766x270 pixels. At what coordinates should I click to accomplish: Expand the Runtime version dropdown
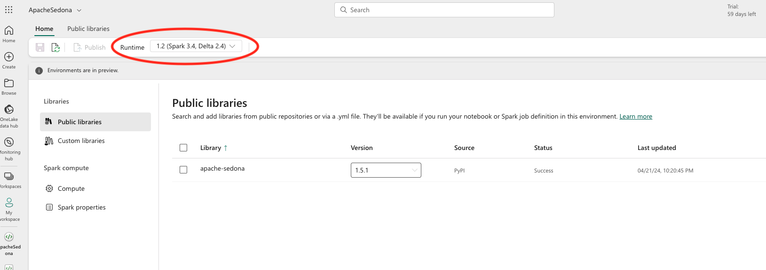(196, 46)
